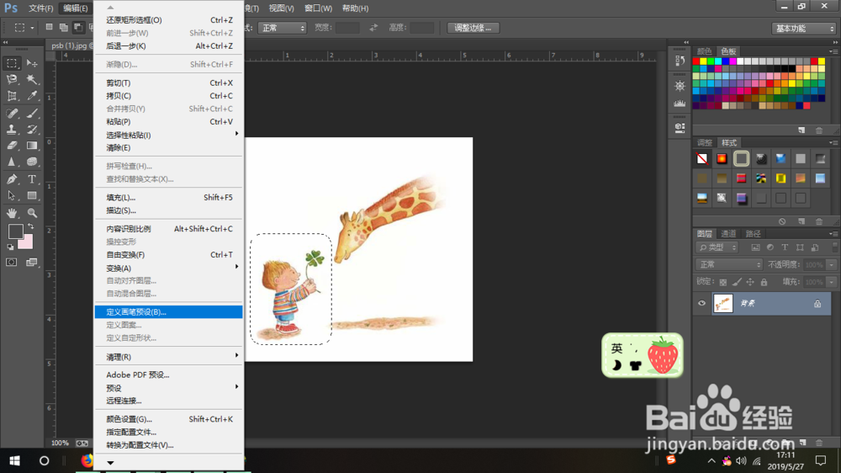The height and width of the screenshot is (473, 841).
Task: Select the Lasso tool
Action: point(12,79)
